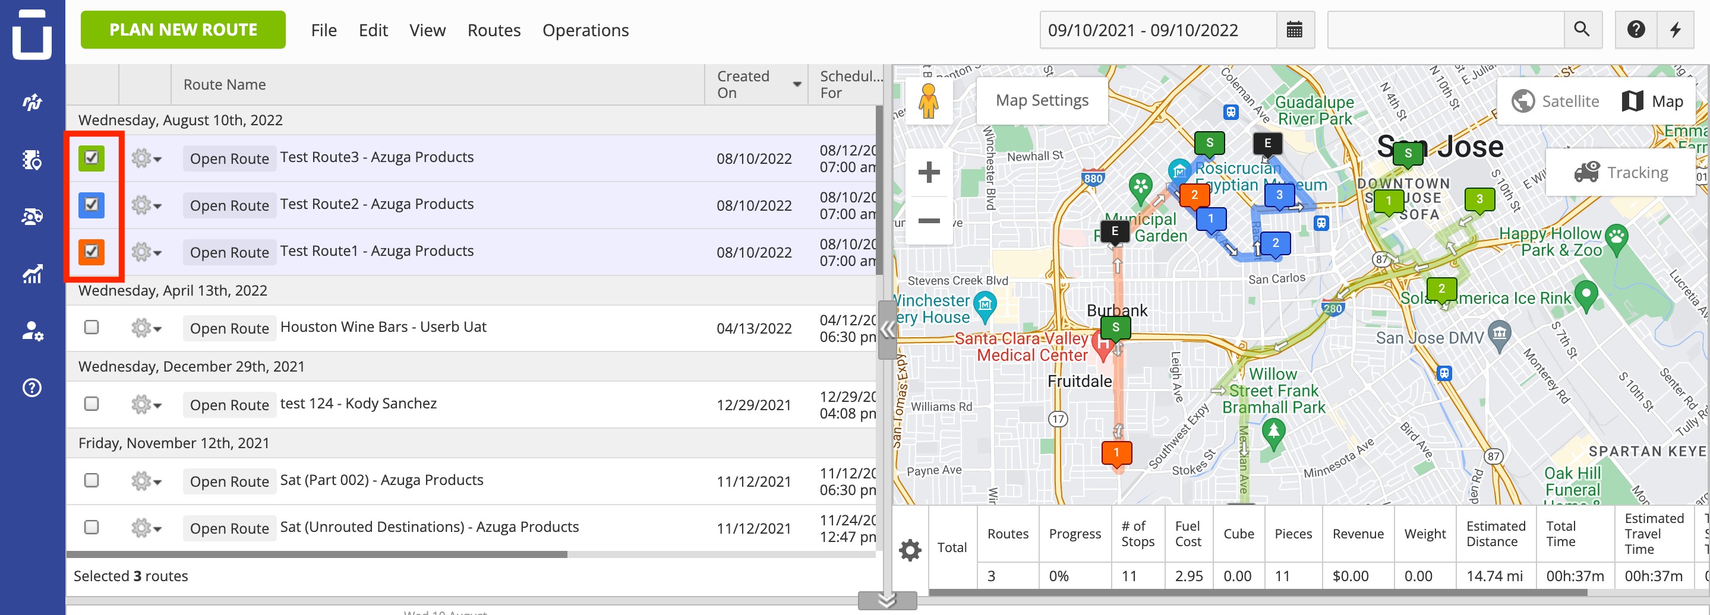The image size is (1710, 615).
Task: Uncheck the Test Route3 green checkbox
Action: pos(92,158)
